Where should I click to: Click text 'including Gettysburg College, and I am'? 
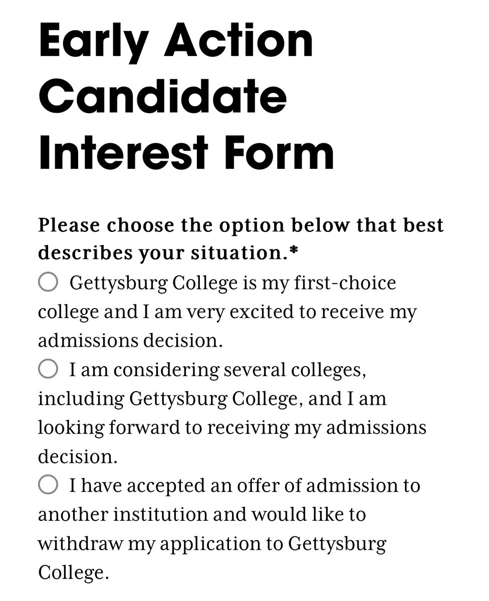212,399
